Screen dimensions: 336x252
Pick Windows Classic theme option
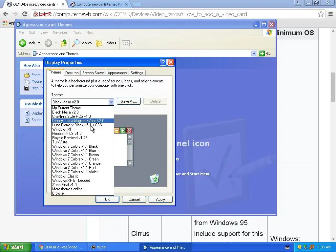pos(83,176)
